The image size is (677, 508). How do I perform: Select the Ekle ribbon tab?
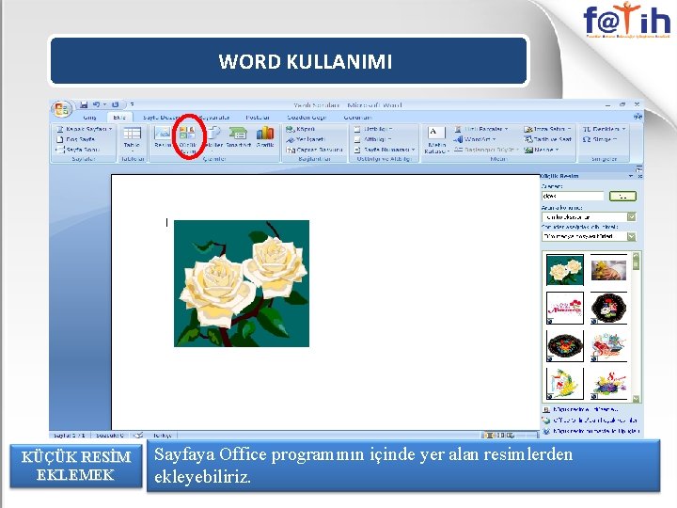119,118
